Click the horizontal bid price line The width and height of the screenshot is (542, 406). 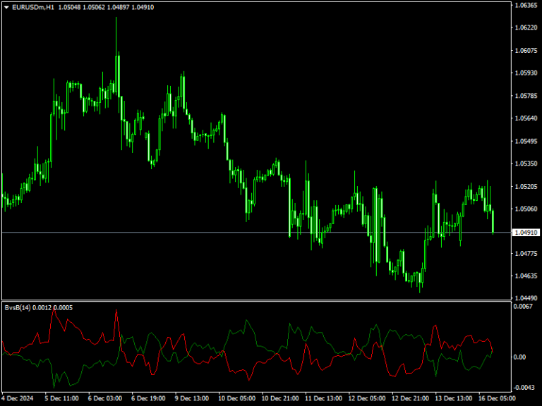coord(255,233)
